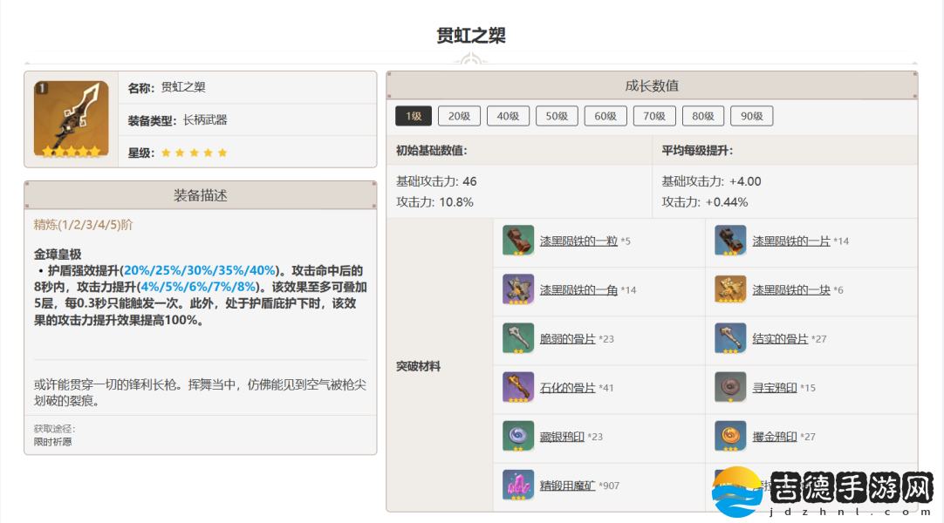The width and height of the screenshot is (944, 523).
Task: Click the 漆黑陨铁的一粒 material icon
Action: point(518,241)
